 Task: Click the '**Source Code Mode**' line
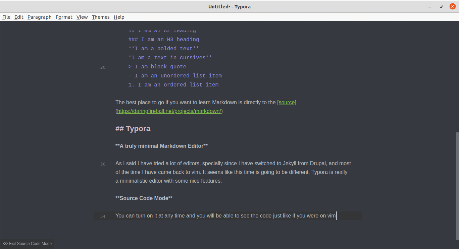[144, 198]
